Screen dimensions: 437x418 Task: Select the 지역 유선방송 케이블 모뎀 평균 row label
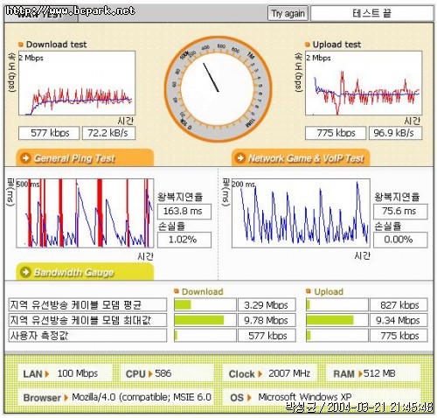tap(87, 305)
